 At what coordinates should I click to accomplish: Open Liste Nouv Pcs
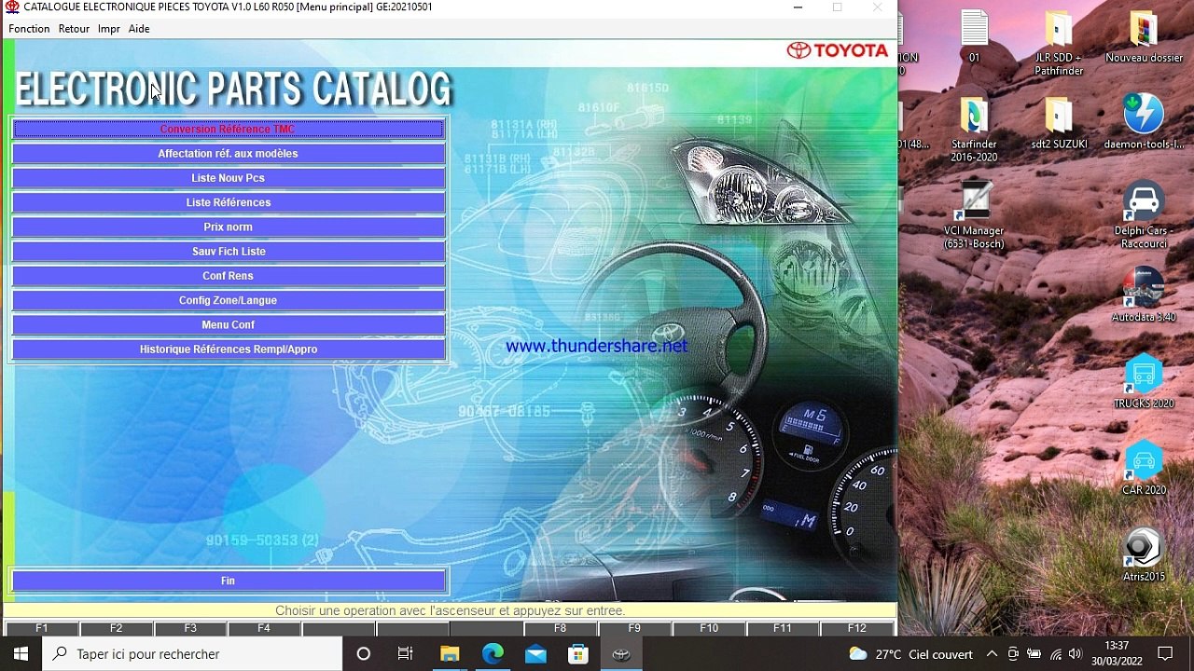[229, 178]
